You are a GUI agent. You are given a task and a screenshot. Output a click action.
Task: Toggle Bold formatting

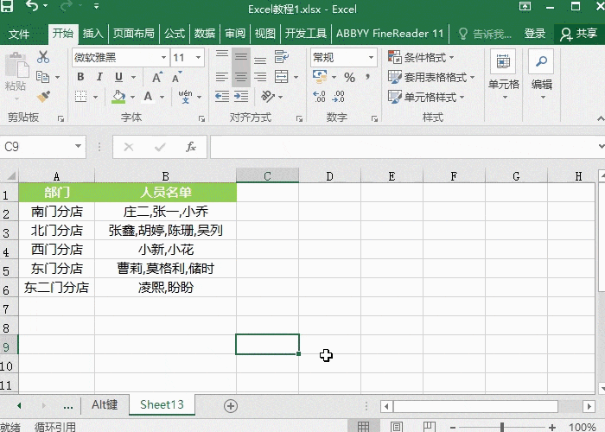[80, 77]
